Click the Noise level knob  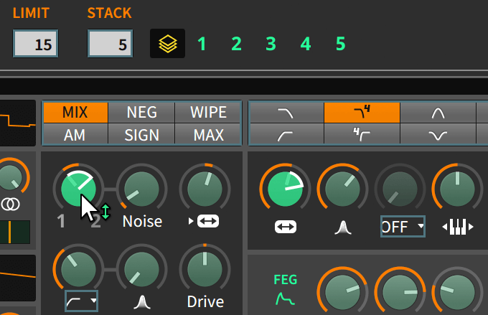pos(141,189)
